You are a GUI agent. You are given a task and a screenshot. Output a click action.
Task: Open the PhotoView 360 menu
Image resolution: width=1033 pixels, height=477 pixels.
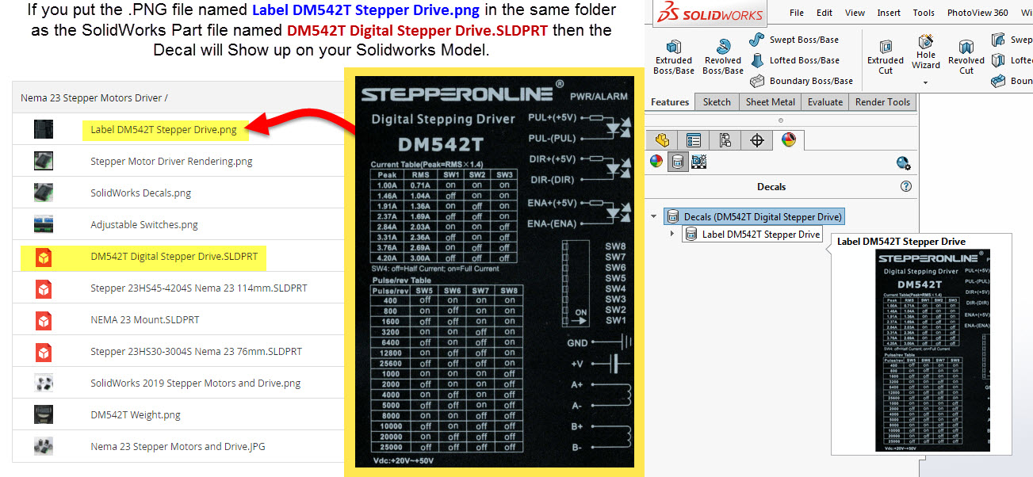point(978,13)
